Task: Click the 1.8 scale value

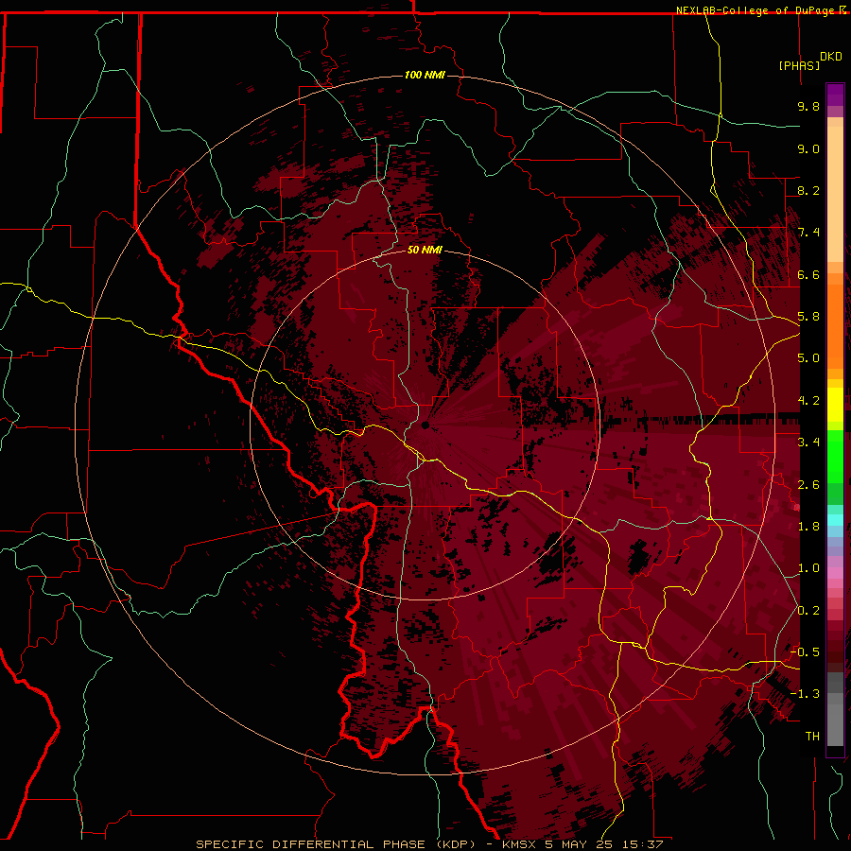Action: click(x=808, y=527)
